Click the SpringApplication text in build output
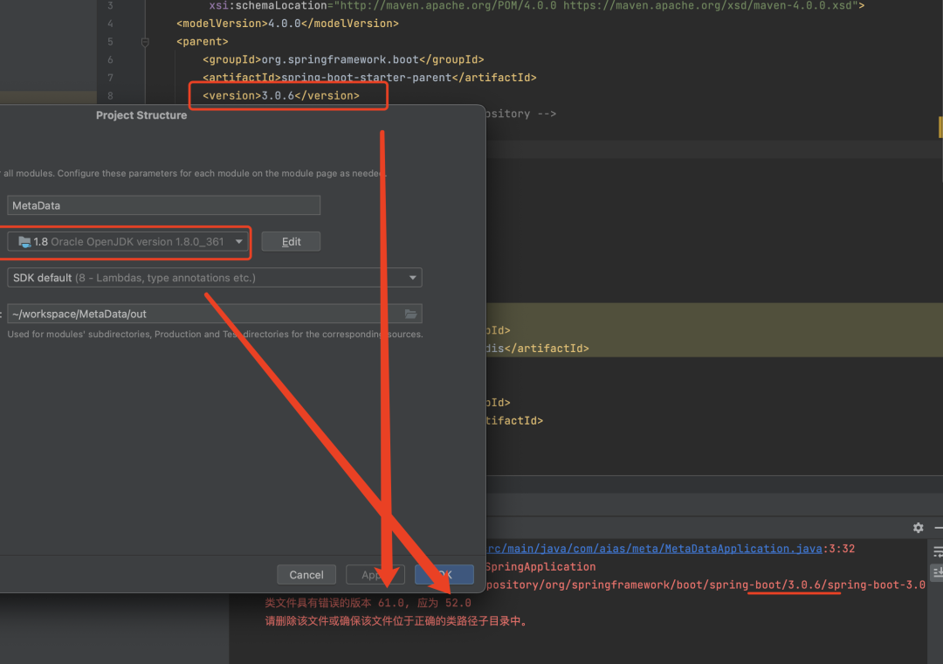 click(x=540, y=566)
